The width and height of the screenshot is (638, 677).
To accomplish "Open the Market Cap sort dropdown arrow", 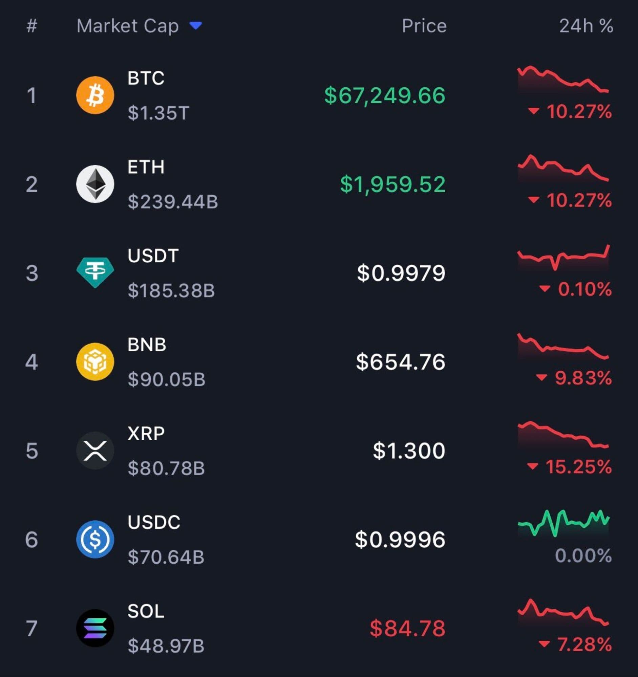I will [196, 25].
